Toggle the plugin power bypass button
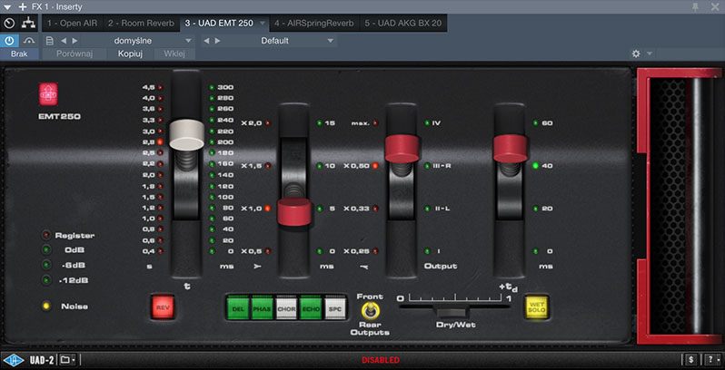Viewport: 725px width, 370px height. click(x=9, y=41)
